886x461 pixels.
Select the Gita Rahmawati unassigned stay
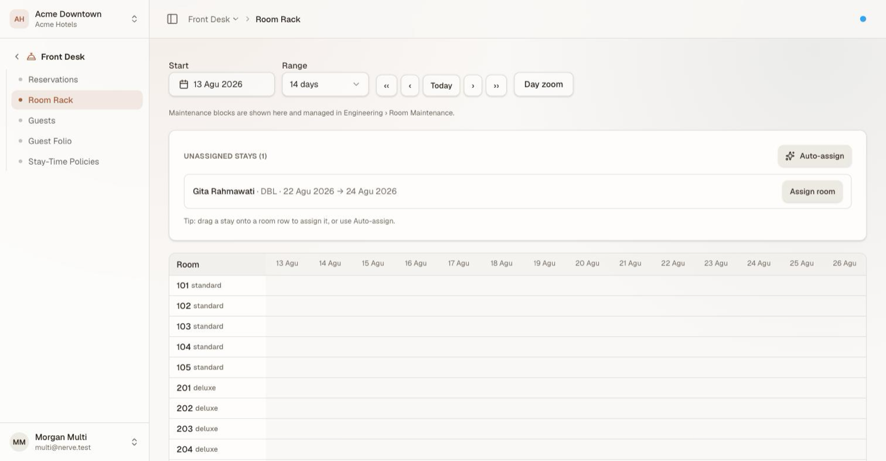(517, 191)
